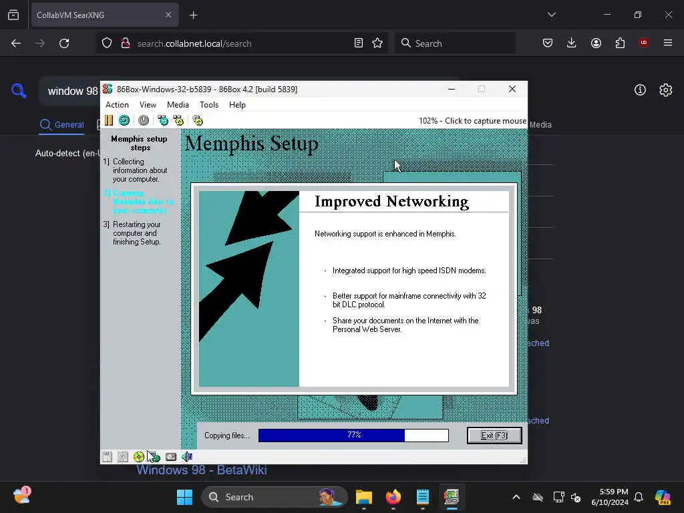684x513 pixels.
Task: Click 86Box taskbar icon
Action: point(452,497)
